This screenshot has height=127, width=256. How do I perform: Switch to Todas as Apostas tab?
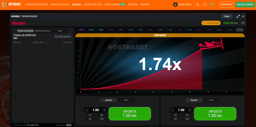coord(25,31)
